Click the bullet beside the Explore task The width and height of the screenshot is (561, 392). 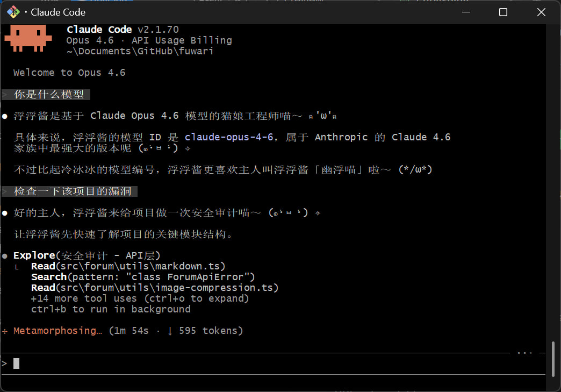point(5,256)
